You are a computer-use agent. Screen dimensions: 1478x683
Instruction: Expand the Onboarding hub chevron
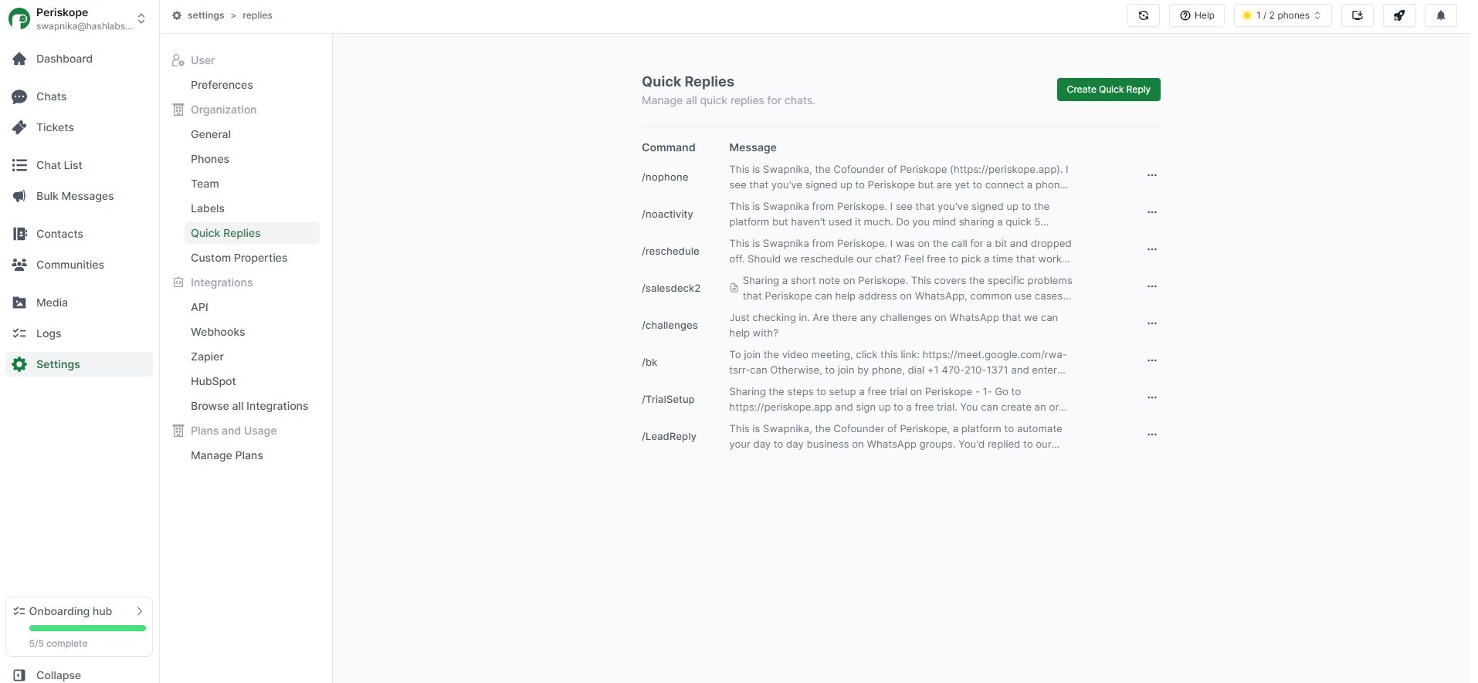pyautogui.click(x=140, y=611)
